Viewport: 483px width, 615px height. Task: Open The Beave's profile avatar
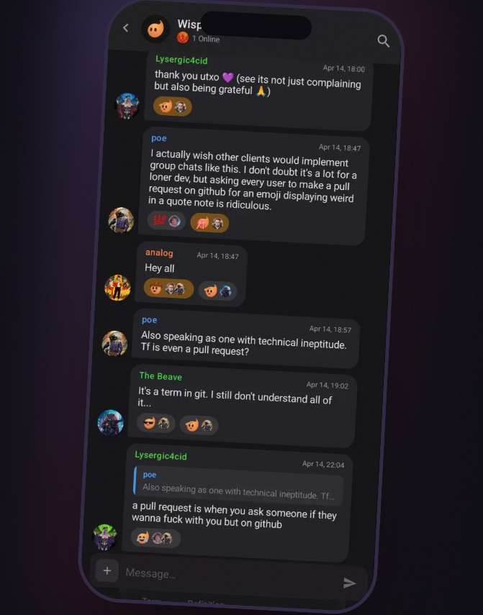point(111,422)
